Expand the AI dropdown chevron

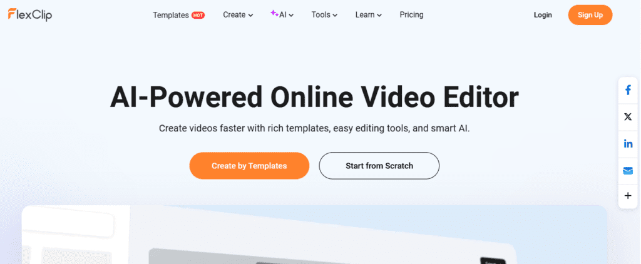[x=292, y=16]
